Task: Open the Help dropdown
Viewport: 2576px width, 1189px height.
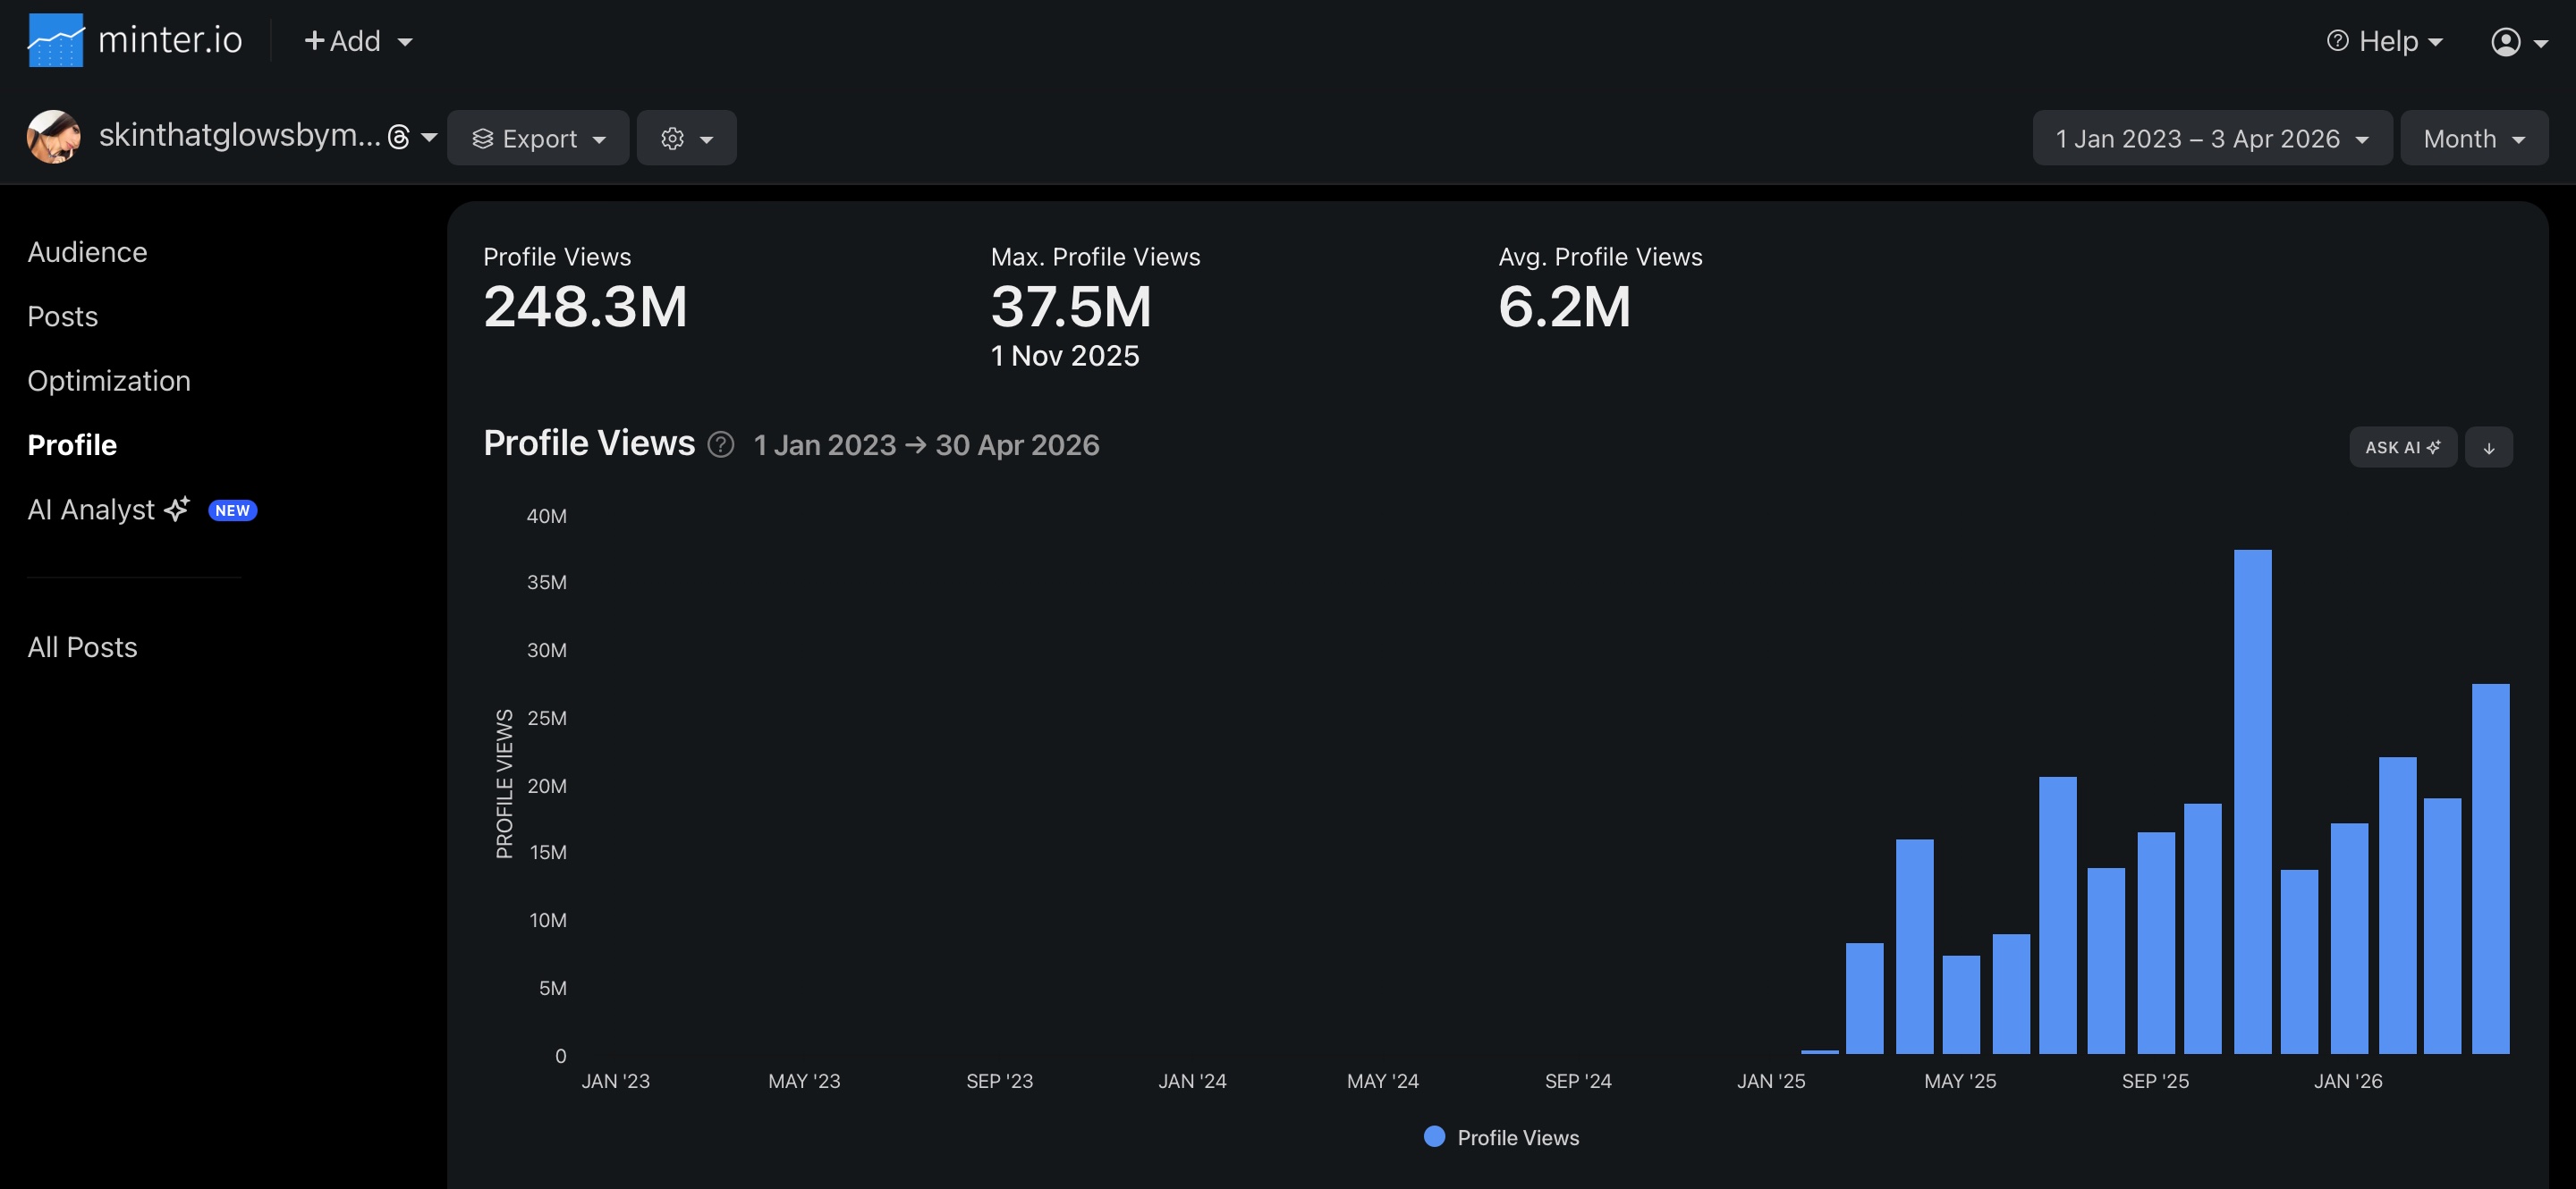Action: point(2385,41)
